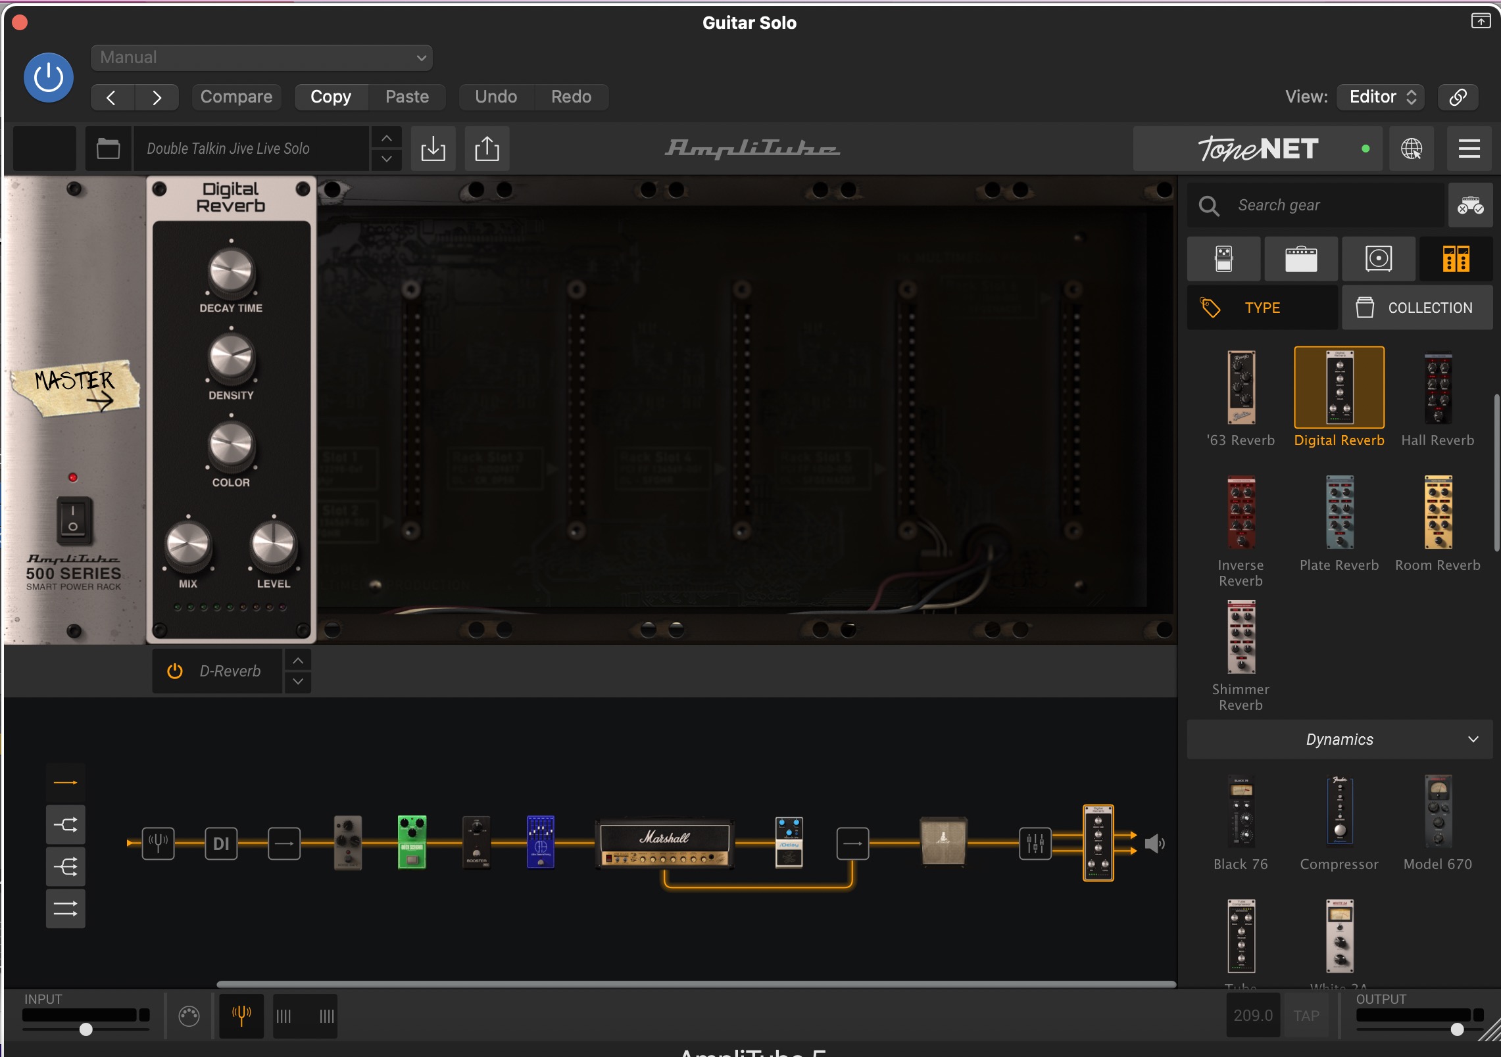Collapse the Dynamics section

point(1340,740)
